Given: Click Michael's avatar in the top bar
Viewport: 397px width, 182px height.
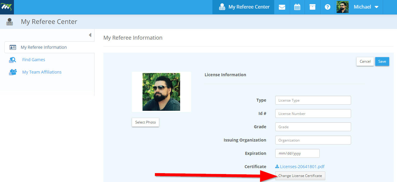Looking at the screenshot, I should point(342,7).
